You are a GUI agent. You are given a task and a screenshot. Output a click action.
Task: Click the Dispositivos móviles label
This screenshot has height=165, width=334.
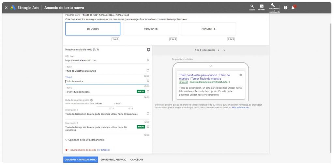(x=182, y=59)
